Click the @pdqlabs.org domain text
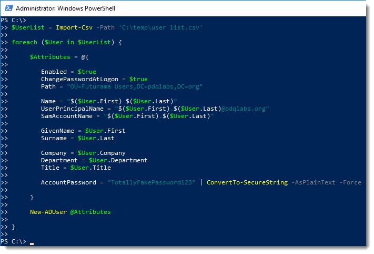Viewport: 374px width, 254px height. tap(244, 109)
